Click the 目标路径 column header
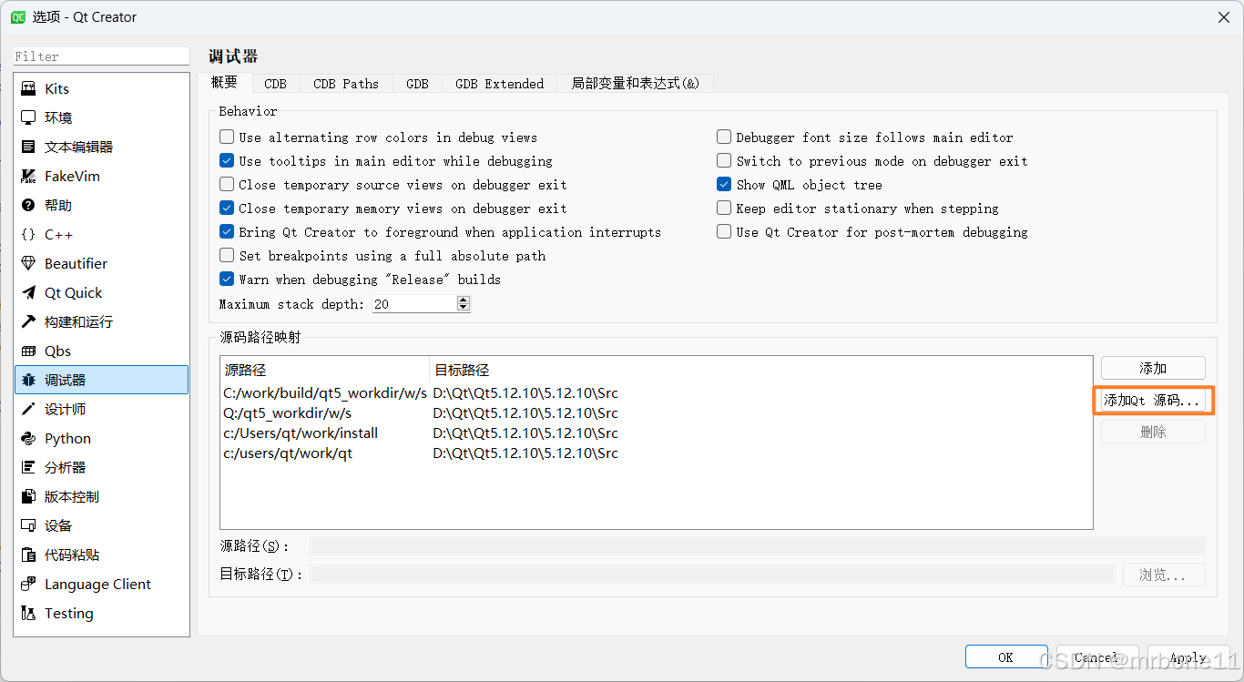Viewport: 1244px width, 682px height. [x=760, y=370]
